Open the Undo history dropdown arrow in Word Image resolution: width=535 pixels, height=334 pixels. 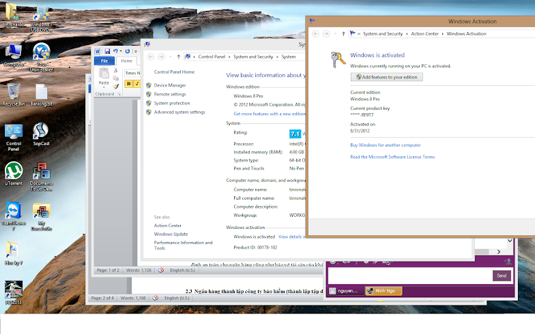[121, 52]
